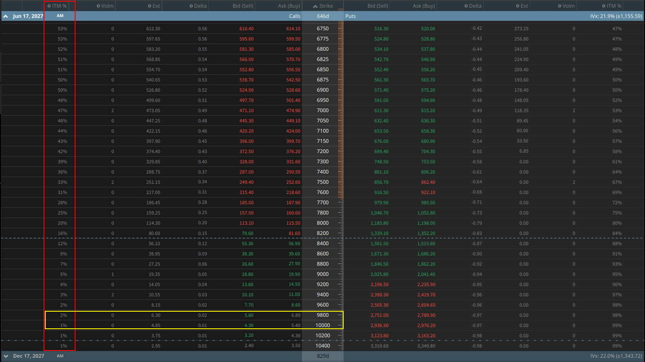
Task: Click the puts-side Bid (Sell) column header
Action: [x=378, y=6]
